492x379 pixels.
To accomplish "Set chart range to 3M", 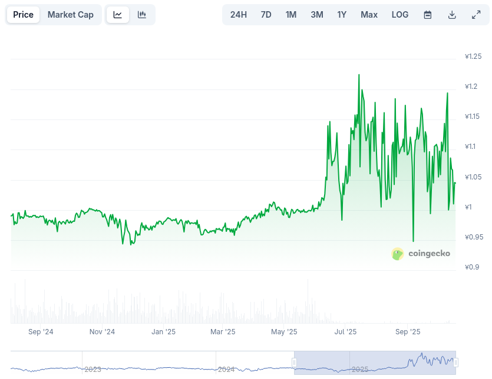I will 317,15.
